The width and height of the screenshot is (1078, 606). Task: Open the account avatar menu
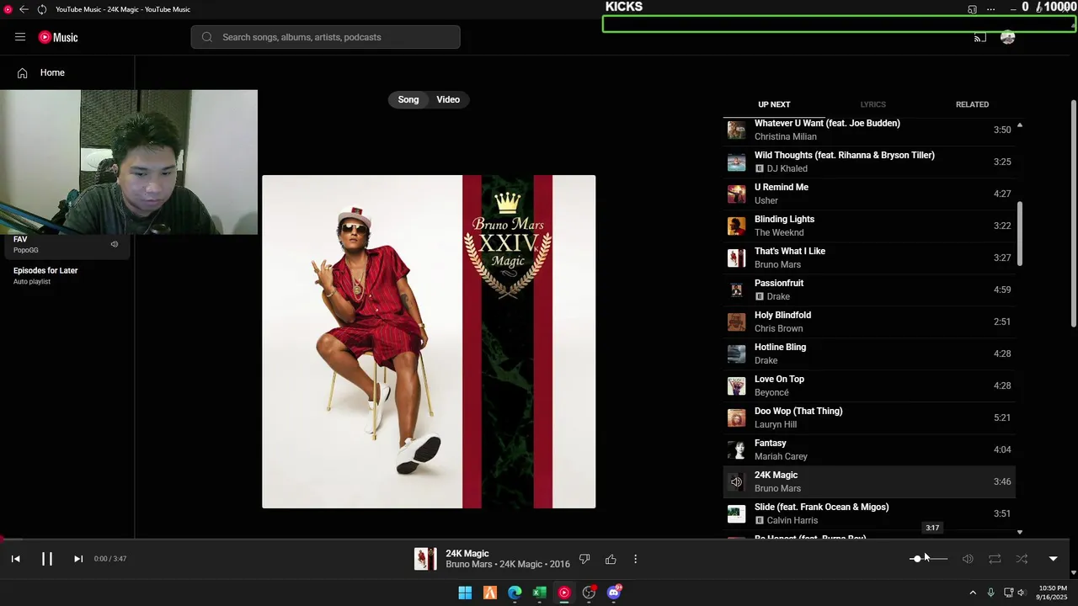click(1007, 37)
